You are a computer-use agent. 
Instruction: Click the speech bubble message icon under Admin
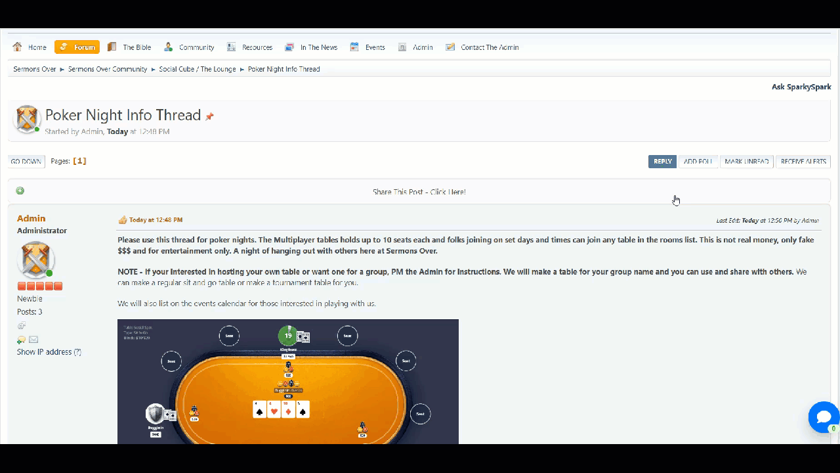(x=22, y=340)
